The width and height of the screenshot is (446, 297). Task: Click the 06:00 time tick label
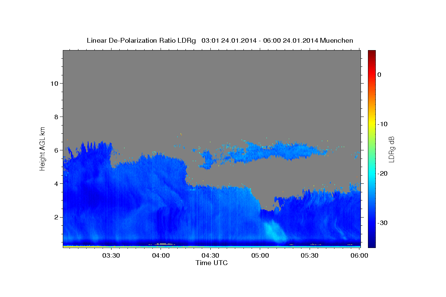pyautogui.click(x=359, y=256)
